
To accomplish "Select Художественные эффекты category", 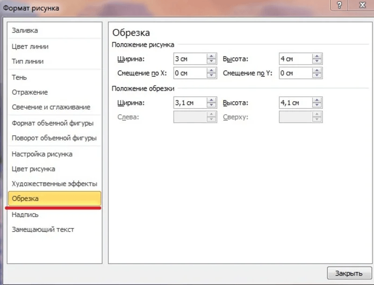I will [54, 183].
